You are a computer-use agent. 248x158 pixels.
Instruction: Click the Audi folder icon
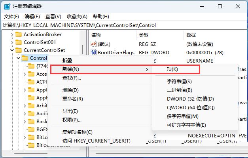(31, 114)
